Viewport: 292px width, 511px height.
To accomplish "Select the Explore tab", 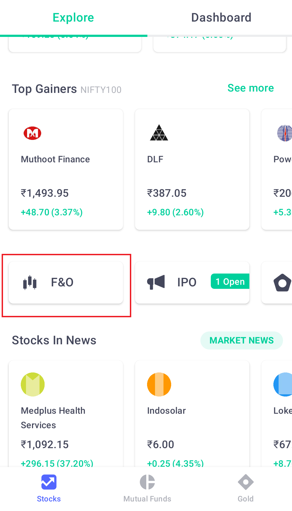I will pos(73,18).
